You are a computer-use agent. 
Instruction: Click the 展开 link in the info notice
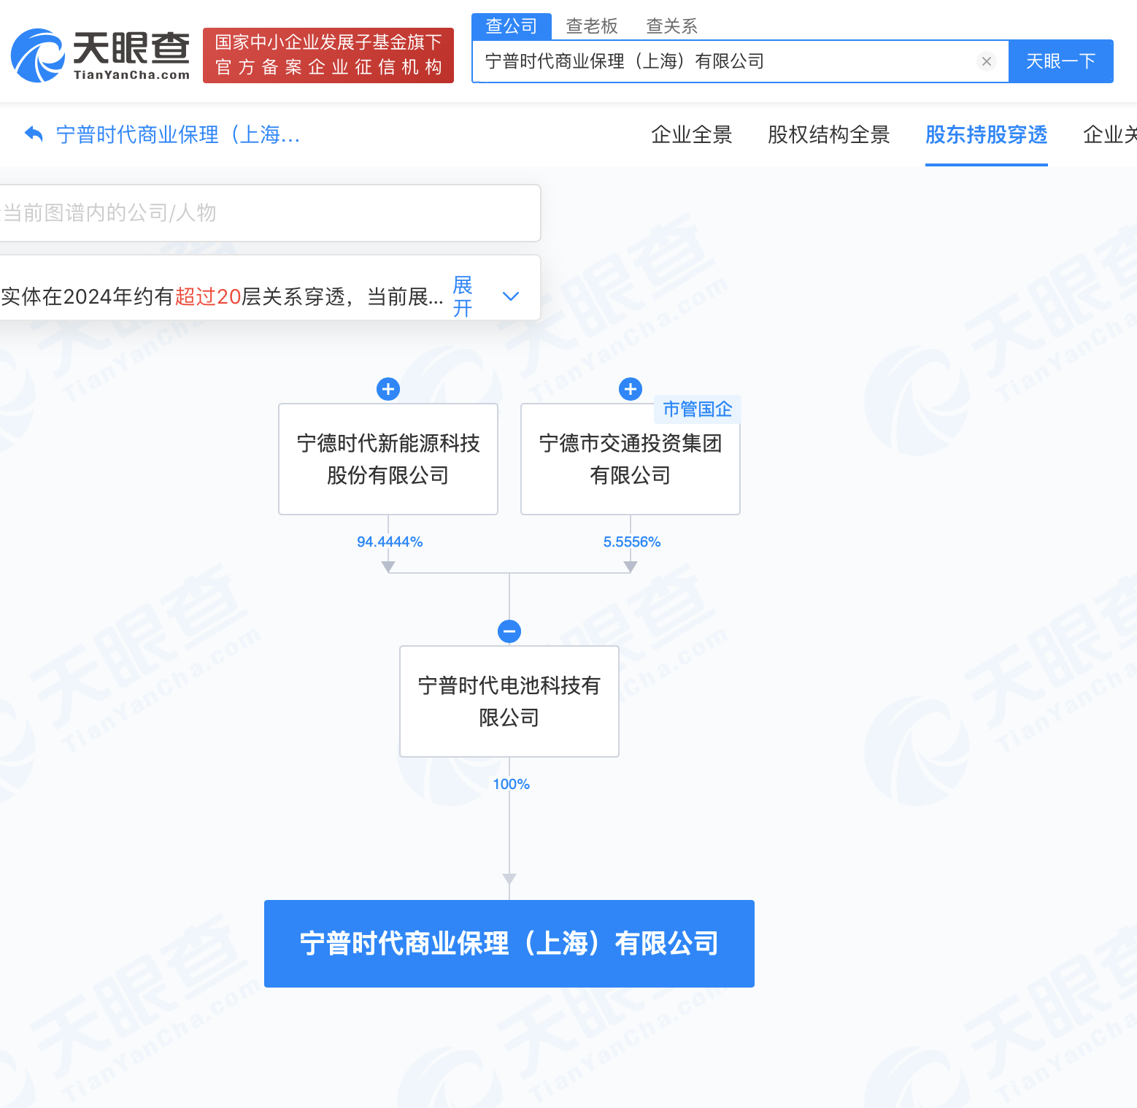(x=463, y=296)
